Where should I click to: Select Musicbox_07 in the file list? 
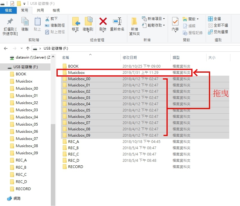145,123
